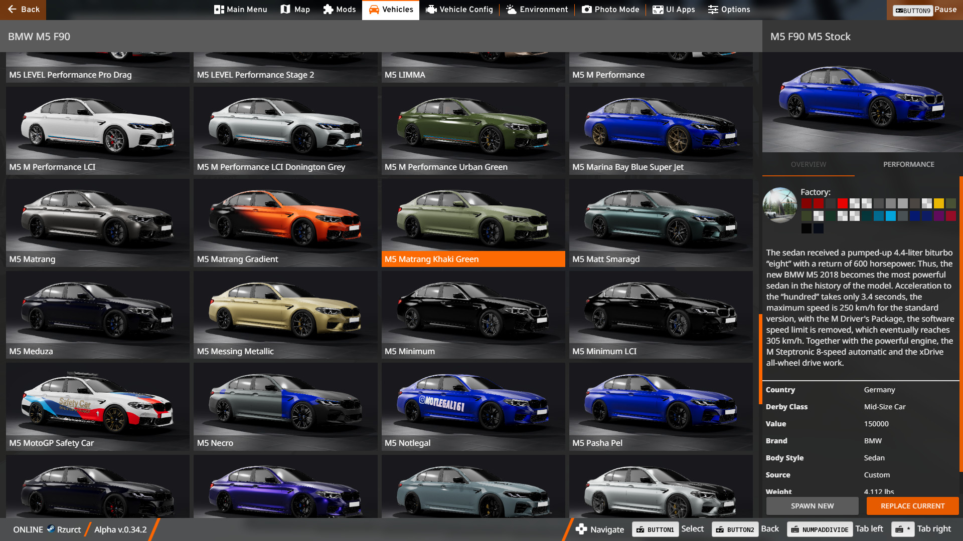
Task: Click the vehicle list scrollbar
Action: (760, 359)
